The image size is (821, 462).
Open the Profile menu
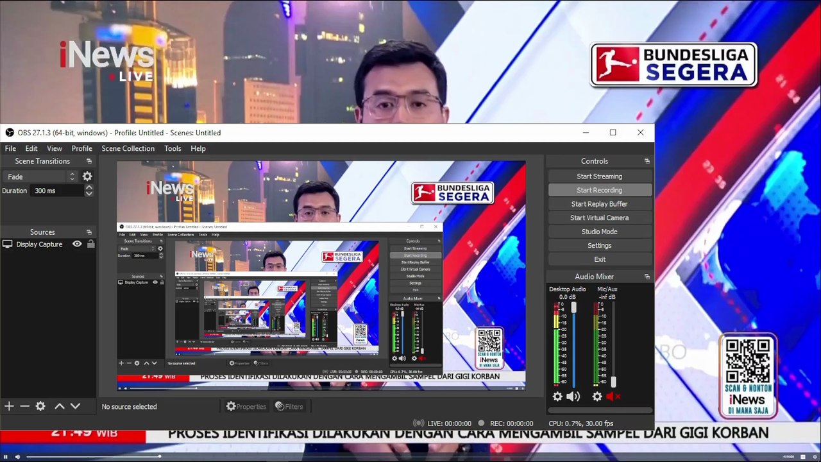(82, 148)
